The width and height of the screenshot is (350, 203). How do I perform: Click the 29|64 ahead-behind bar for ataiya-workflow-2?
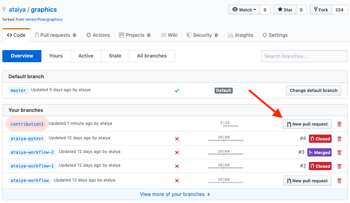pos(225,153)
